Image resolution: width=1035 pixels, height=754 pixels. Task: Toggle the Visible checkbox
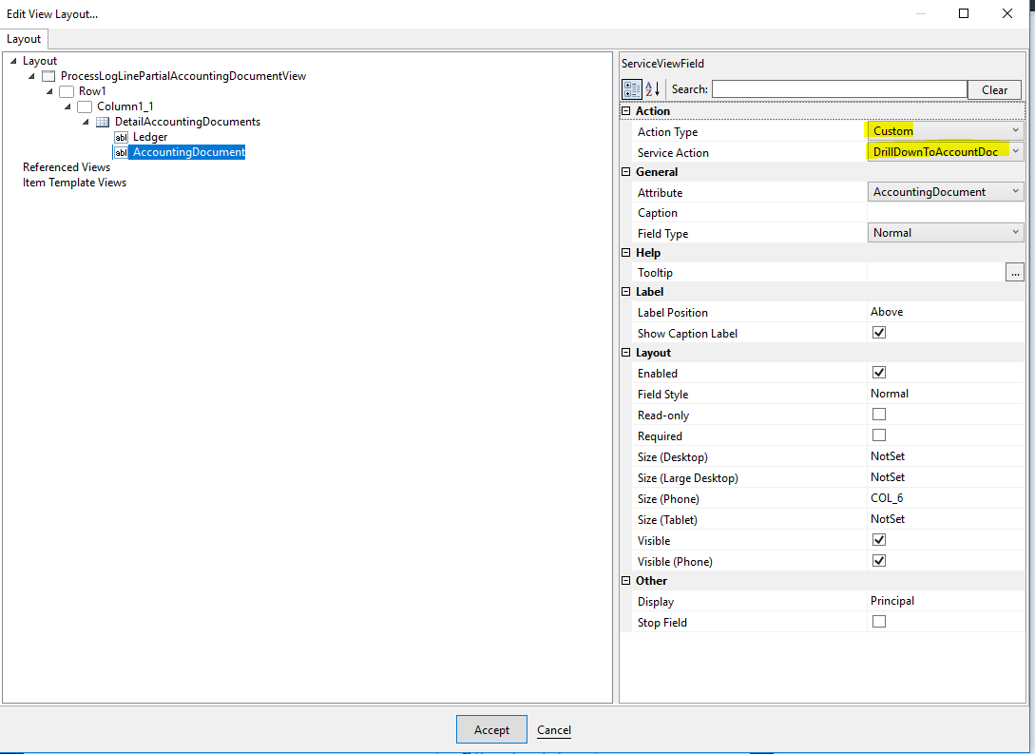point(878,539)
